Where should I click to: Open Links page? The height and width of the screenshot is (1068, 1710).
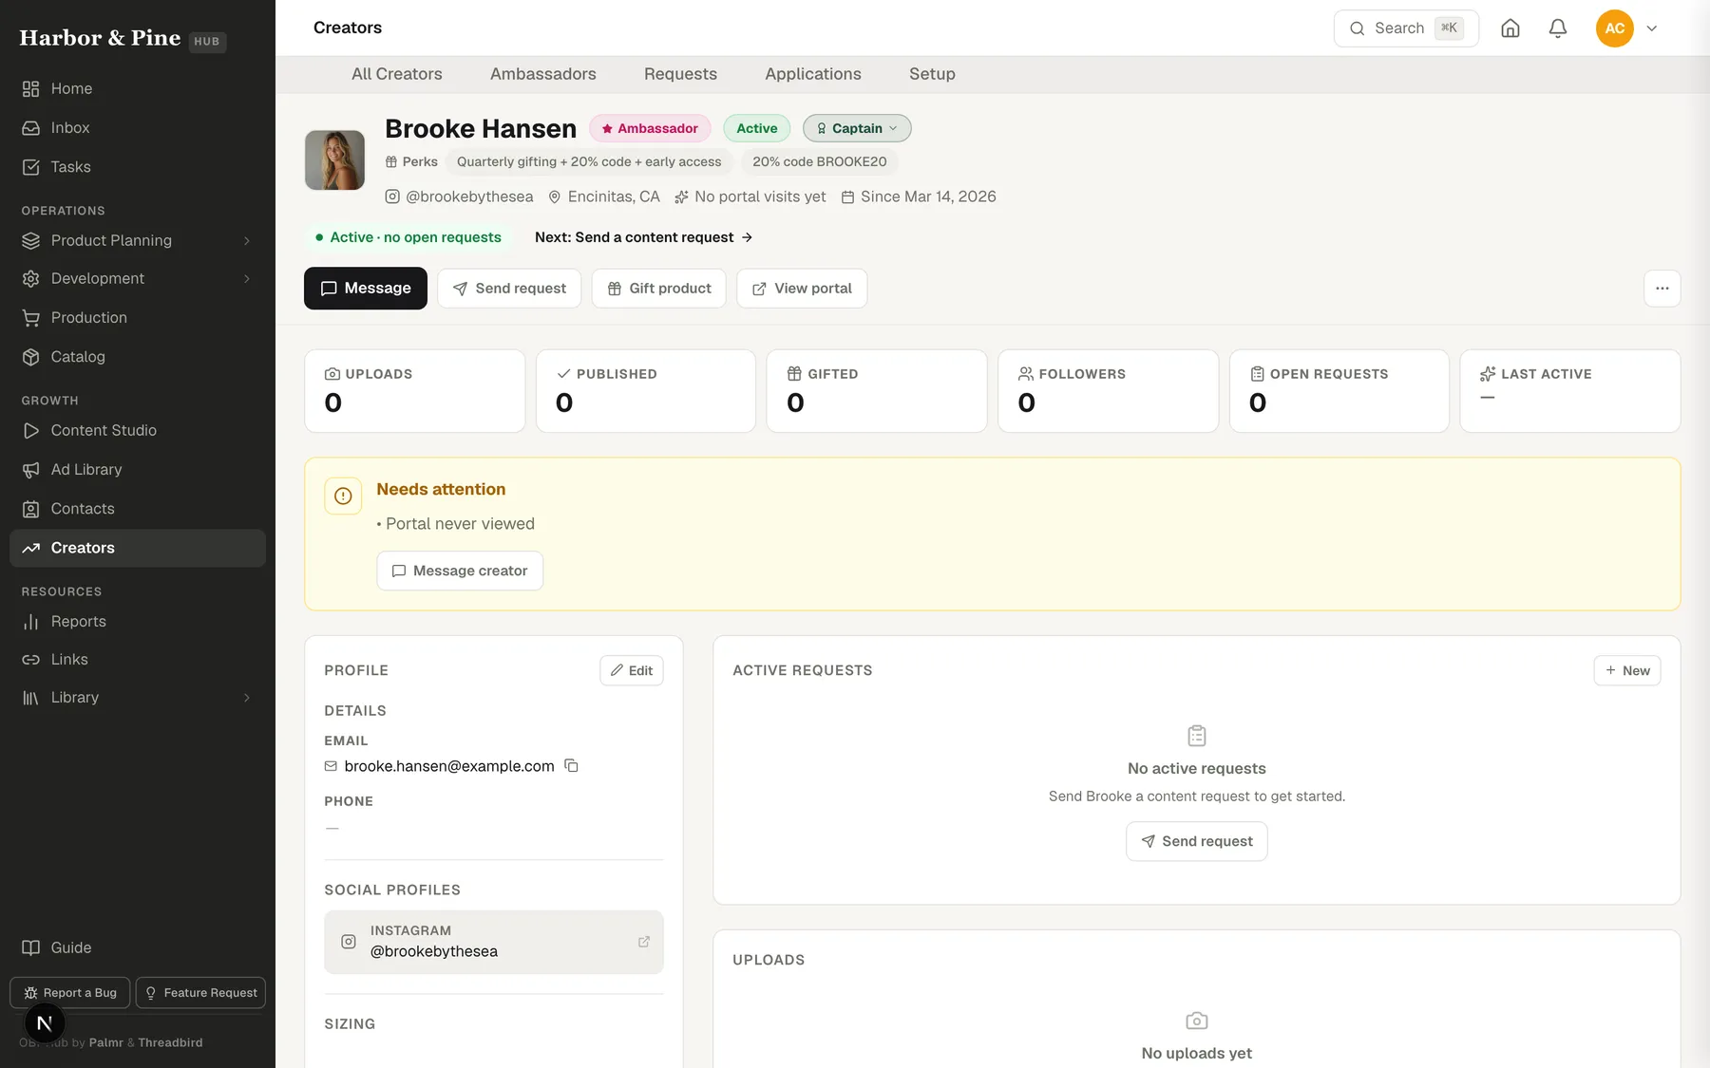click(138, 659)
